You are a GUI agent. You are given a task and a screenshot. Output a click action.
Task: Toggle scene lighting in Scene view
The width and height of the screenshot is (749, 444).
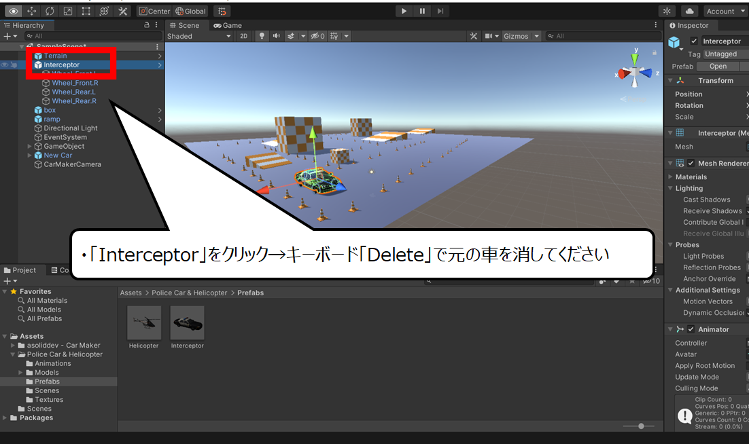point(262,36)
